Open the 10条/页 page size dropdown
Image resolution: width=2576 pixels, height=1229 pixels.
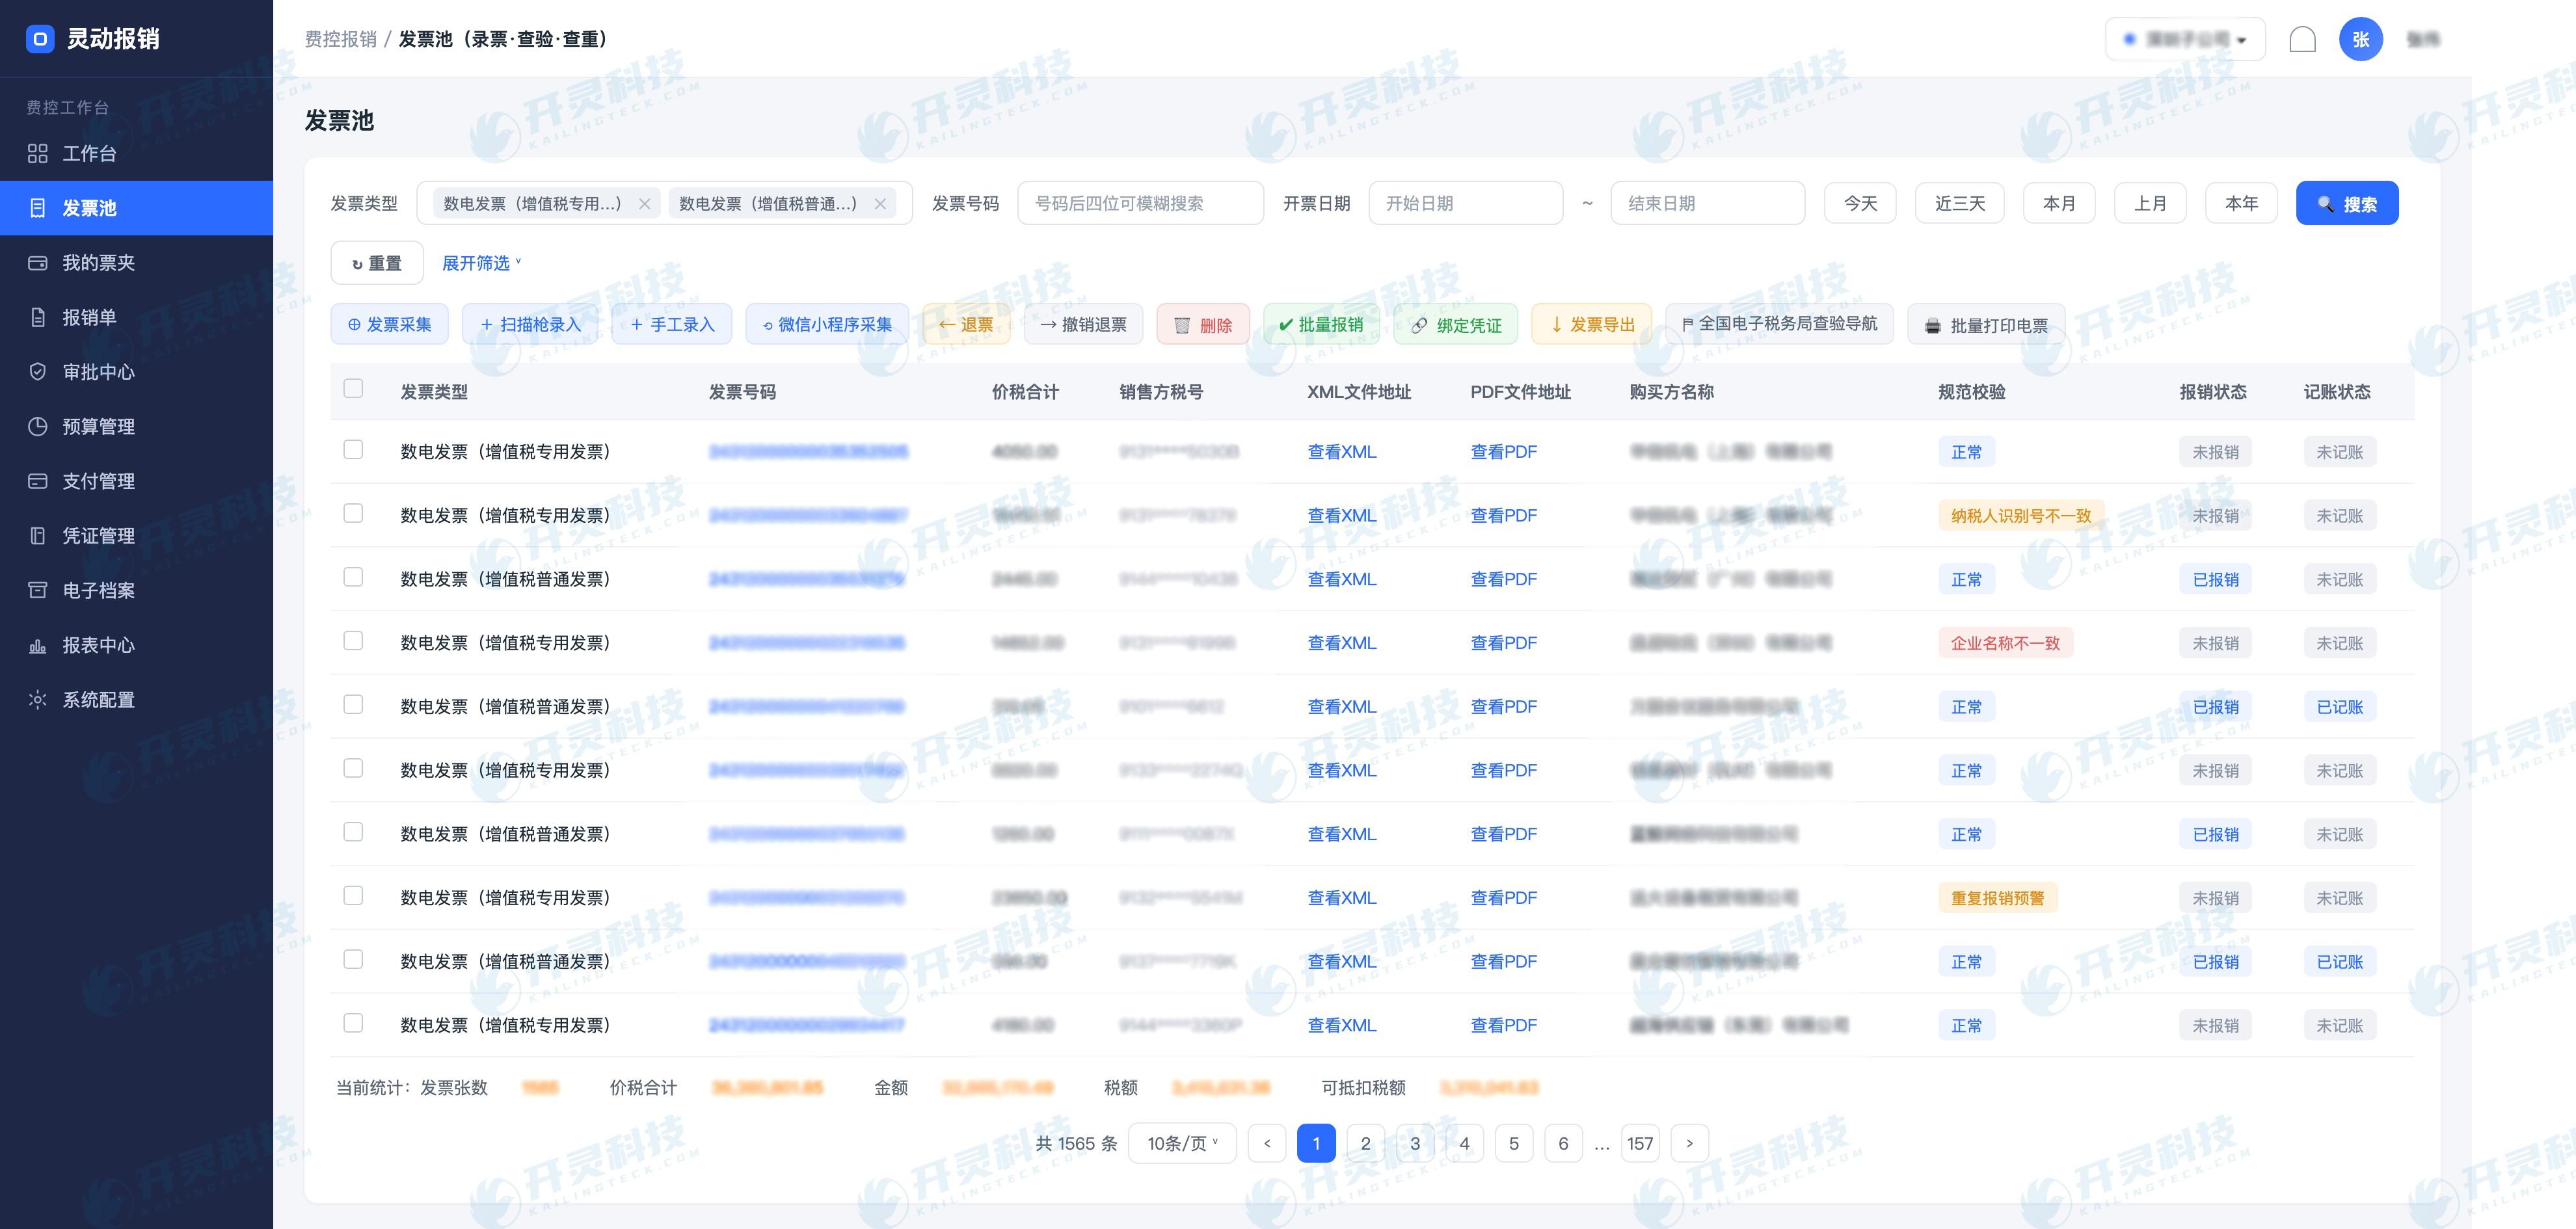pyautogui.click(x=1182, y=1143)
